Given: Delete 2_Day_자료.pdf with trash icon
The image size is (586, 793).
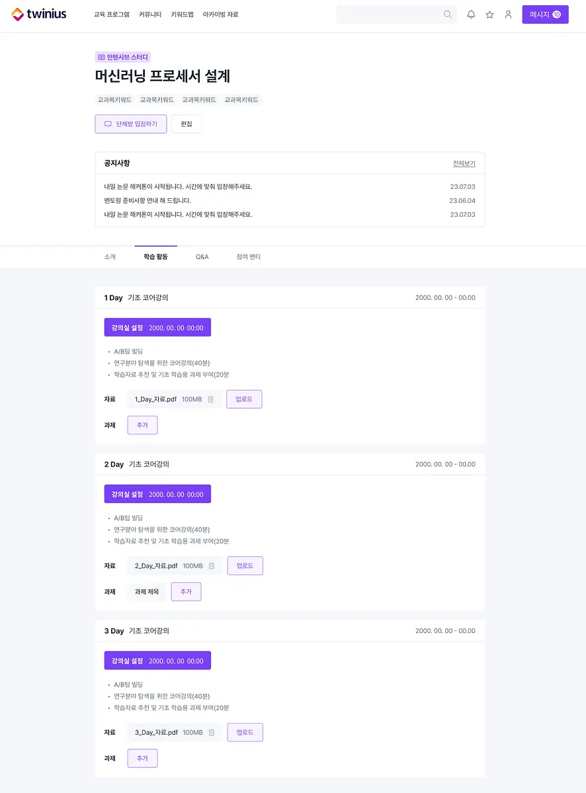Looking at the screenshot, I should pos(212,566).
